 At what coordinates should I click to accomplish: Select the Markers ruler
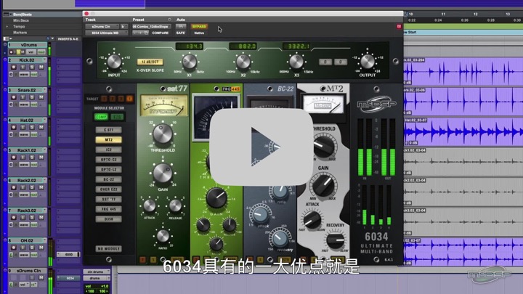tap(20, 33)
